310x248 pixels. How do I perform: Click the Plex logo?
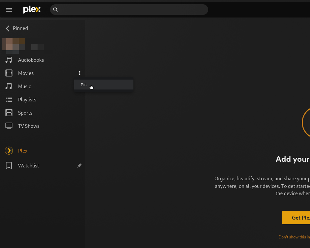tap(32, 10)
